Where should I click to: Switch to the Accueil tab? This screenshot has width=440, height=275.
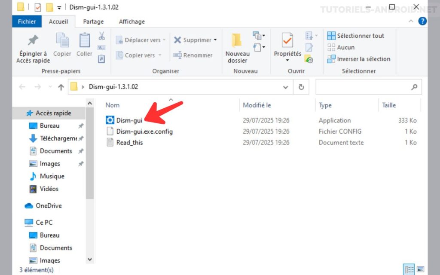58,21
